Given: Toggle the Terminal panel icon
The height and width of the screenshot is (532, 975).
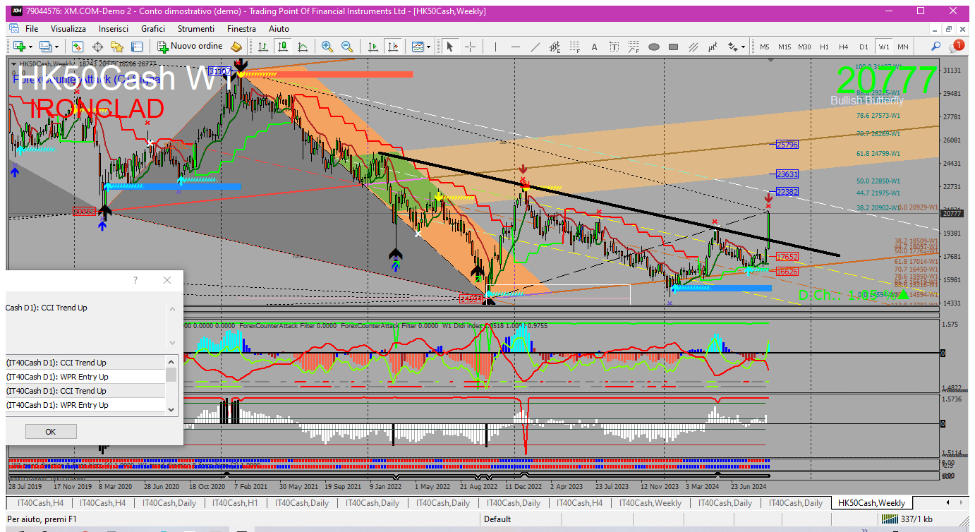Looking at the screenshot, I should [x=137, y=47].
